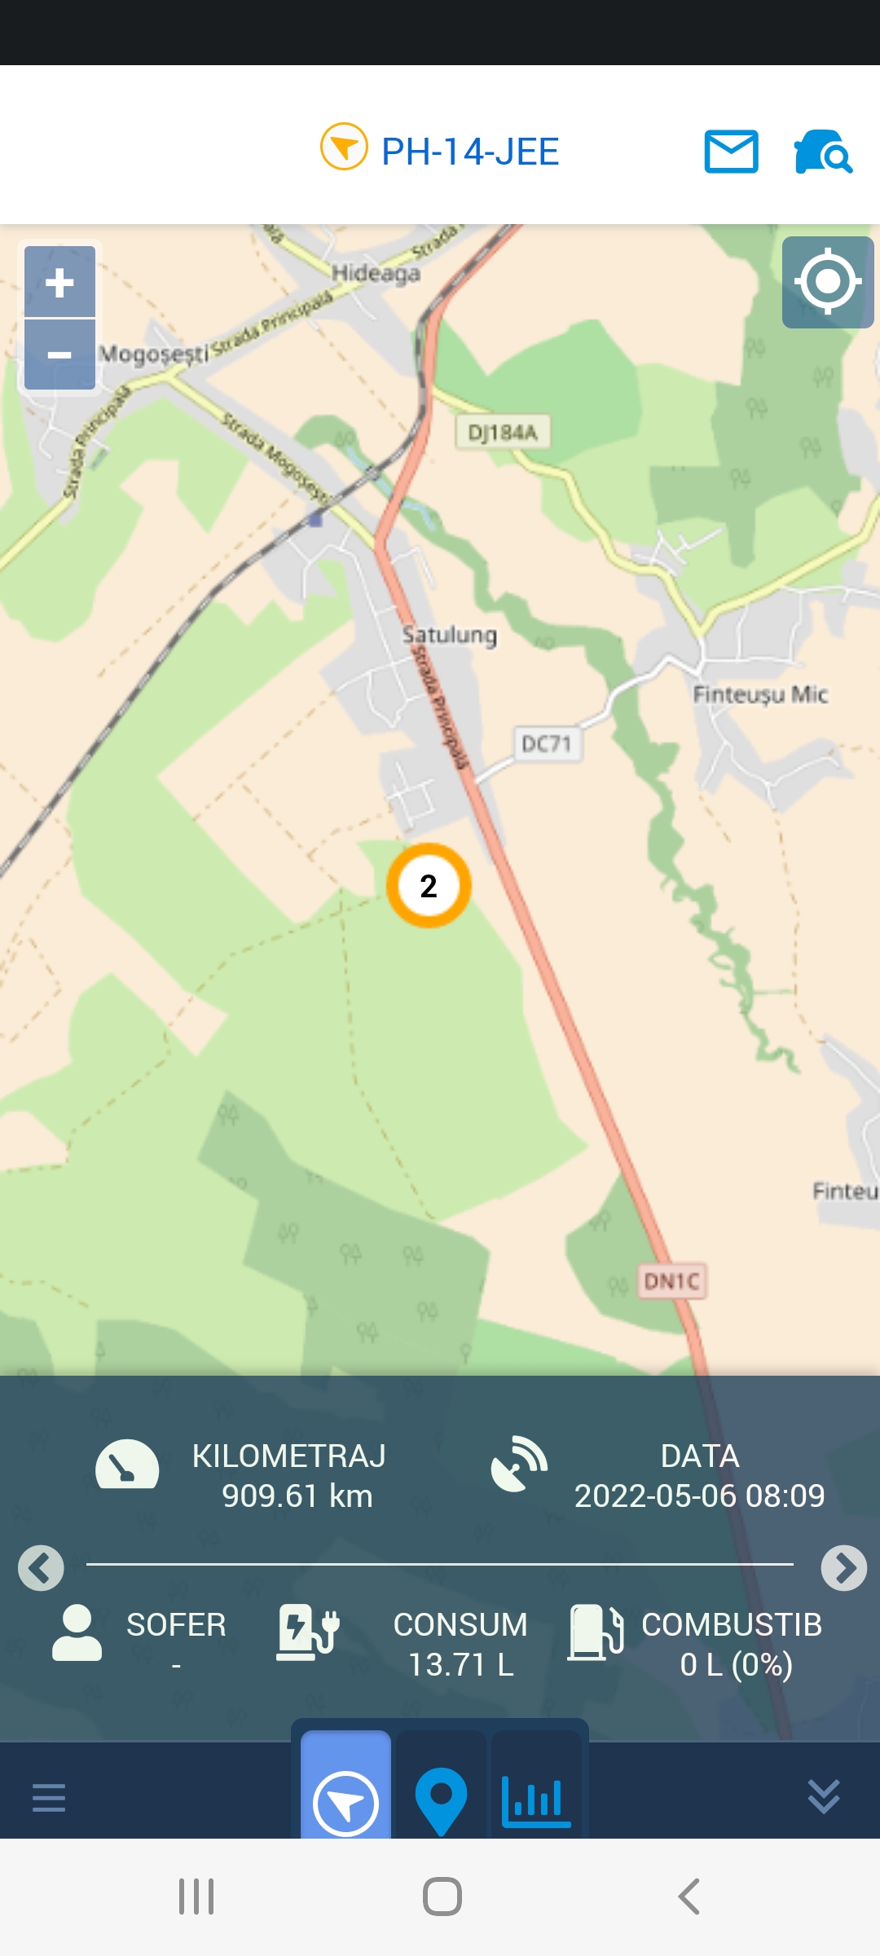Select the PH-14-JEE vehicle title
Image resolution: width=880 pixels, height=1956 pixels.
(x=470, y=152)
